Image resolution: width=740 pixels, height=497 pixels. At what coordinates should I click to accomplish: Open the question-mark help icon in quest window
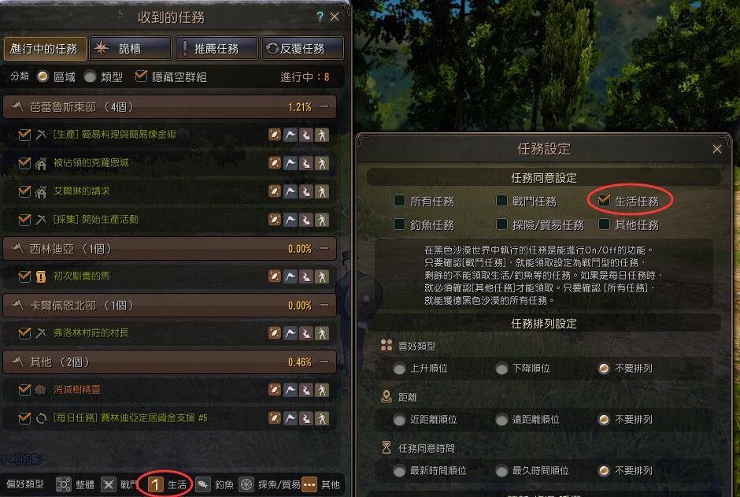pos(320,17)
